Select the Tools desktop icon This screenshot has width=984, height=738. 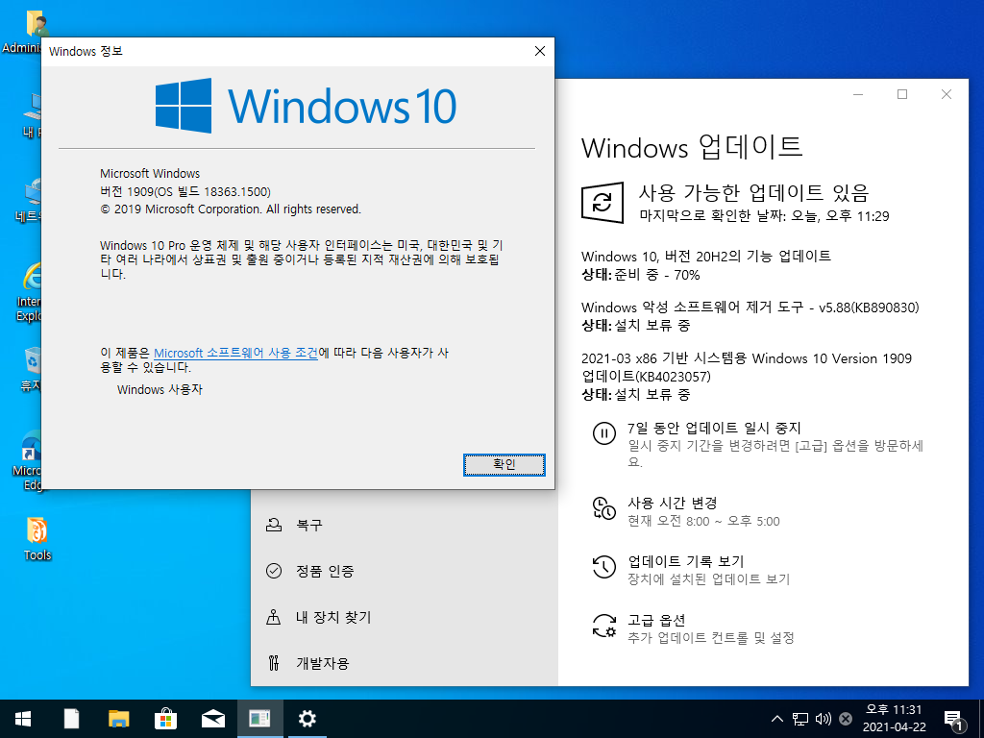[37, 538]
